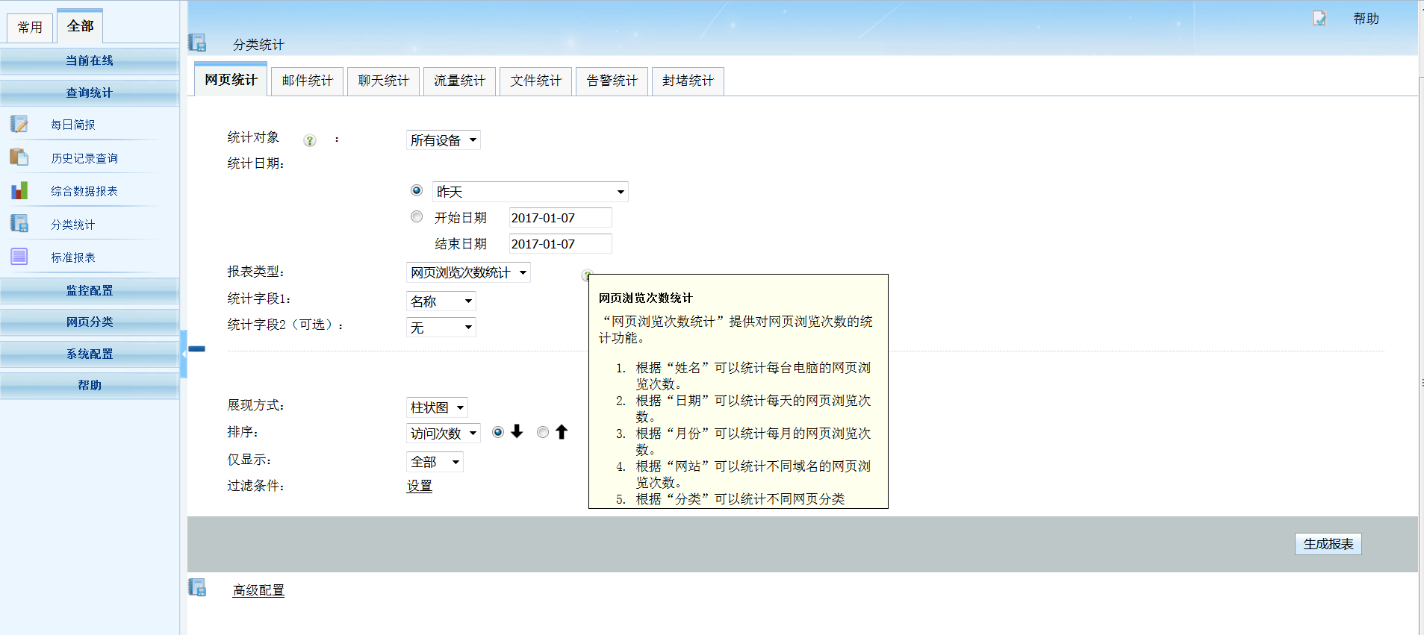Viewport: 1424px width, 635px height.
Task: Click the icon next to 高级配置
Action: (x=198, y=588)
